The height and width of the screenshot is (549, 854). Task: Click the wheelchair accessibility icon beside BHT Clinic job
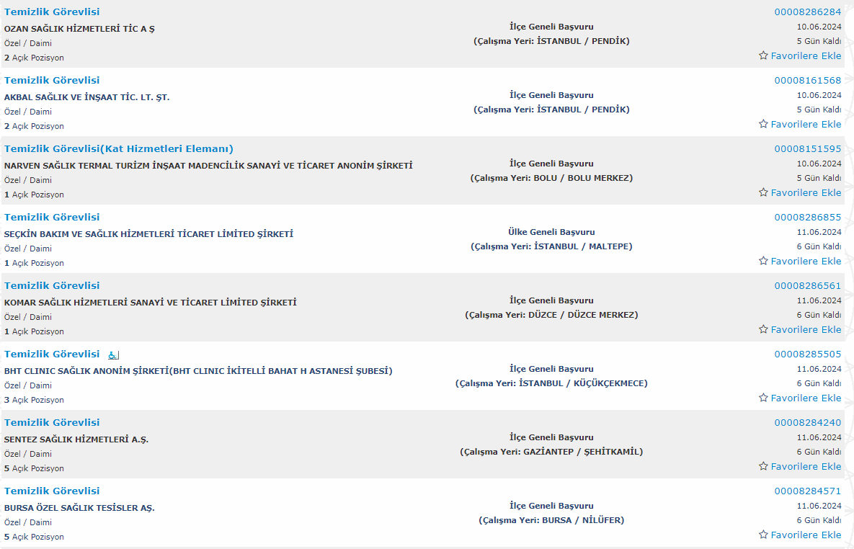(x=113, y=355)
